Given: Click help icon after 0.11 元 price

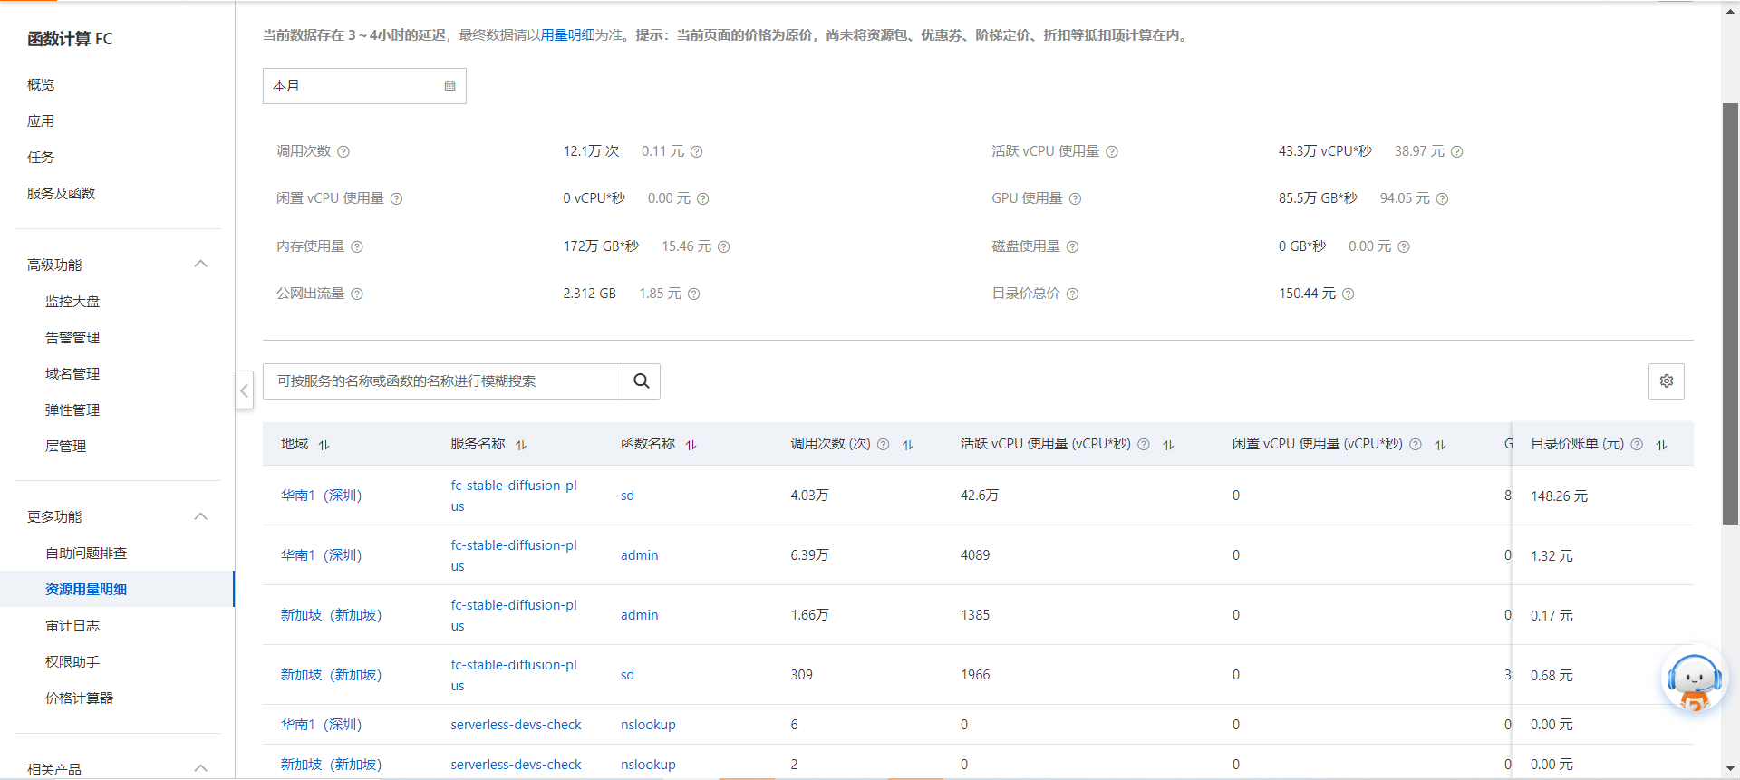Looking at the screenshot, I should (x=696, y=152).
